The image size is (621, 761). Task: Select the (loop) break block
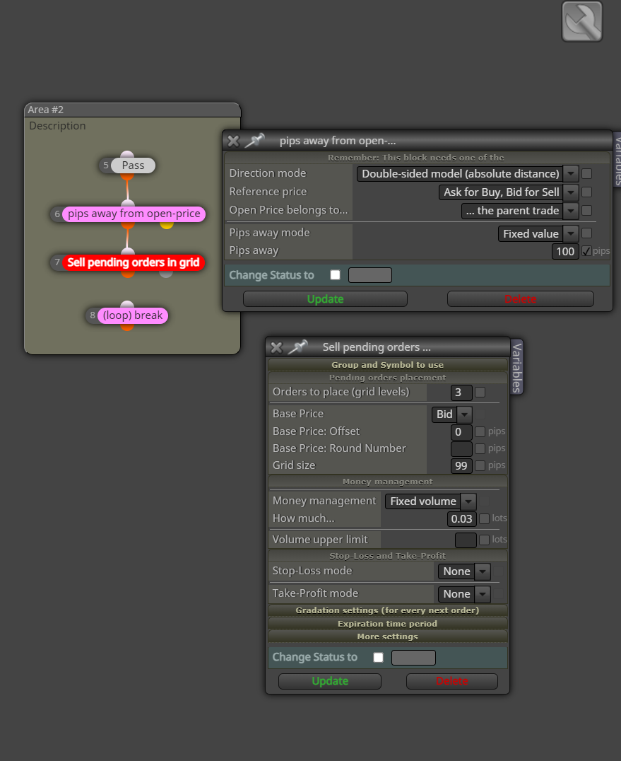(x=133, y=315)
